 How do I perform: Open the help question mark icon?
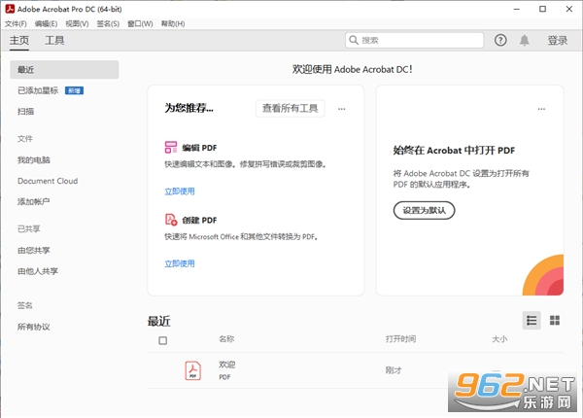click(x=500, y=40)
